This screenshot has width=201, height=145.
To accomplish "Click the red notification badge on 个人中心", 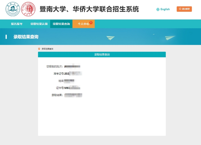I will tap(91, 23).
